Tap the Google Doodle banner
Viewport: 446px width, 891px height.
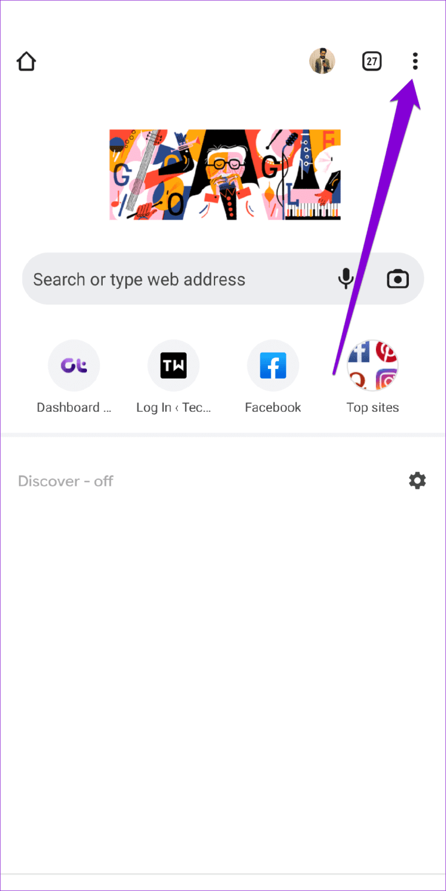coord(224,174)
